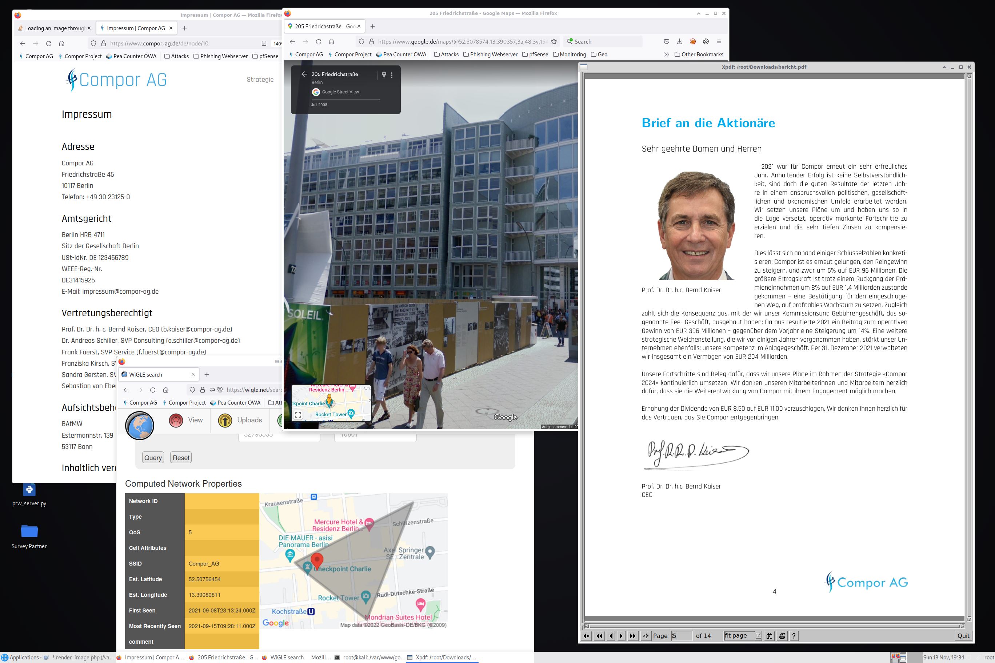Bookmark the Google Maps page with star
995x663 pixels.
point(554,41)
